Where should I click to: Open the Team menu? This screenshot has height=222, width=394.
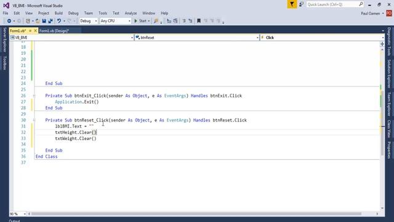click(x=89, y=13)
